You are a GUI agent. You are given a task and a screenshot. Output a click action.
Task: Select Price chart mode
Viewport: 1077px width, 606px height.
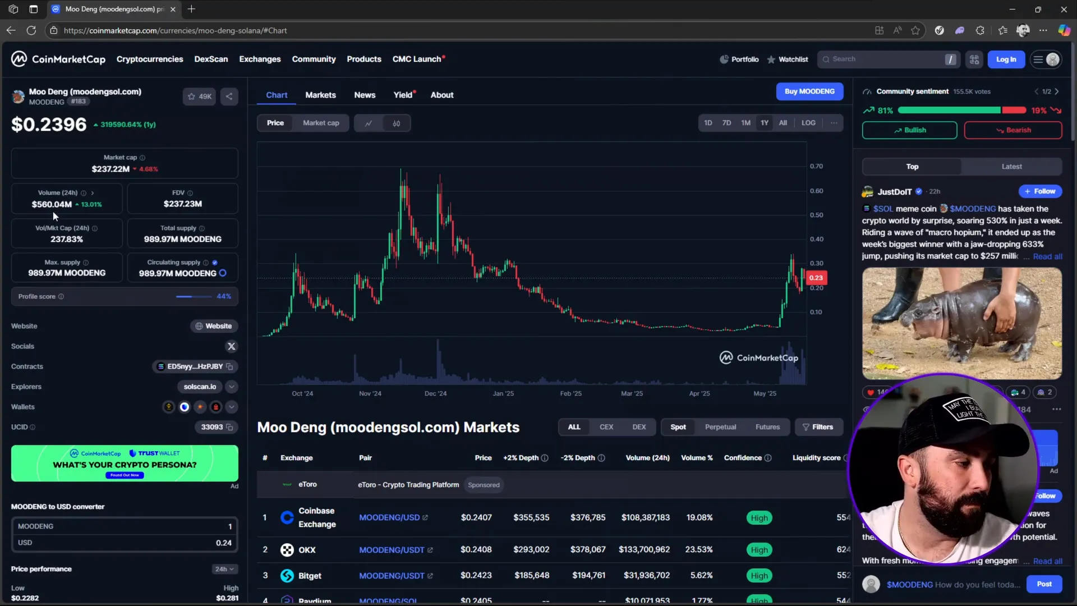point(275,123)
